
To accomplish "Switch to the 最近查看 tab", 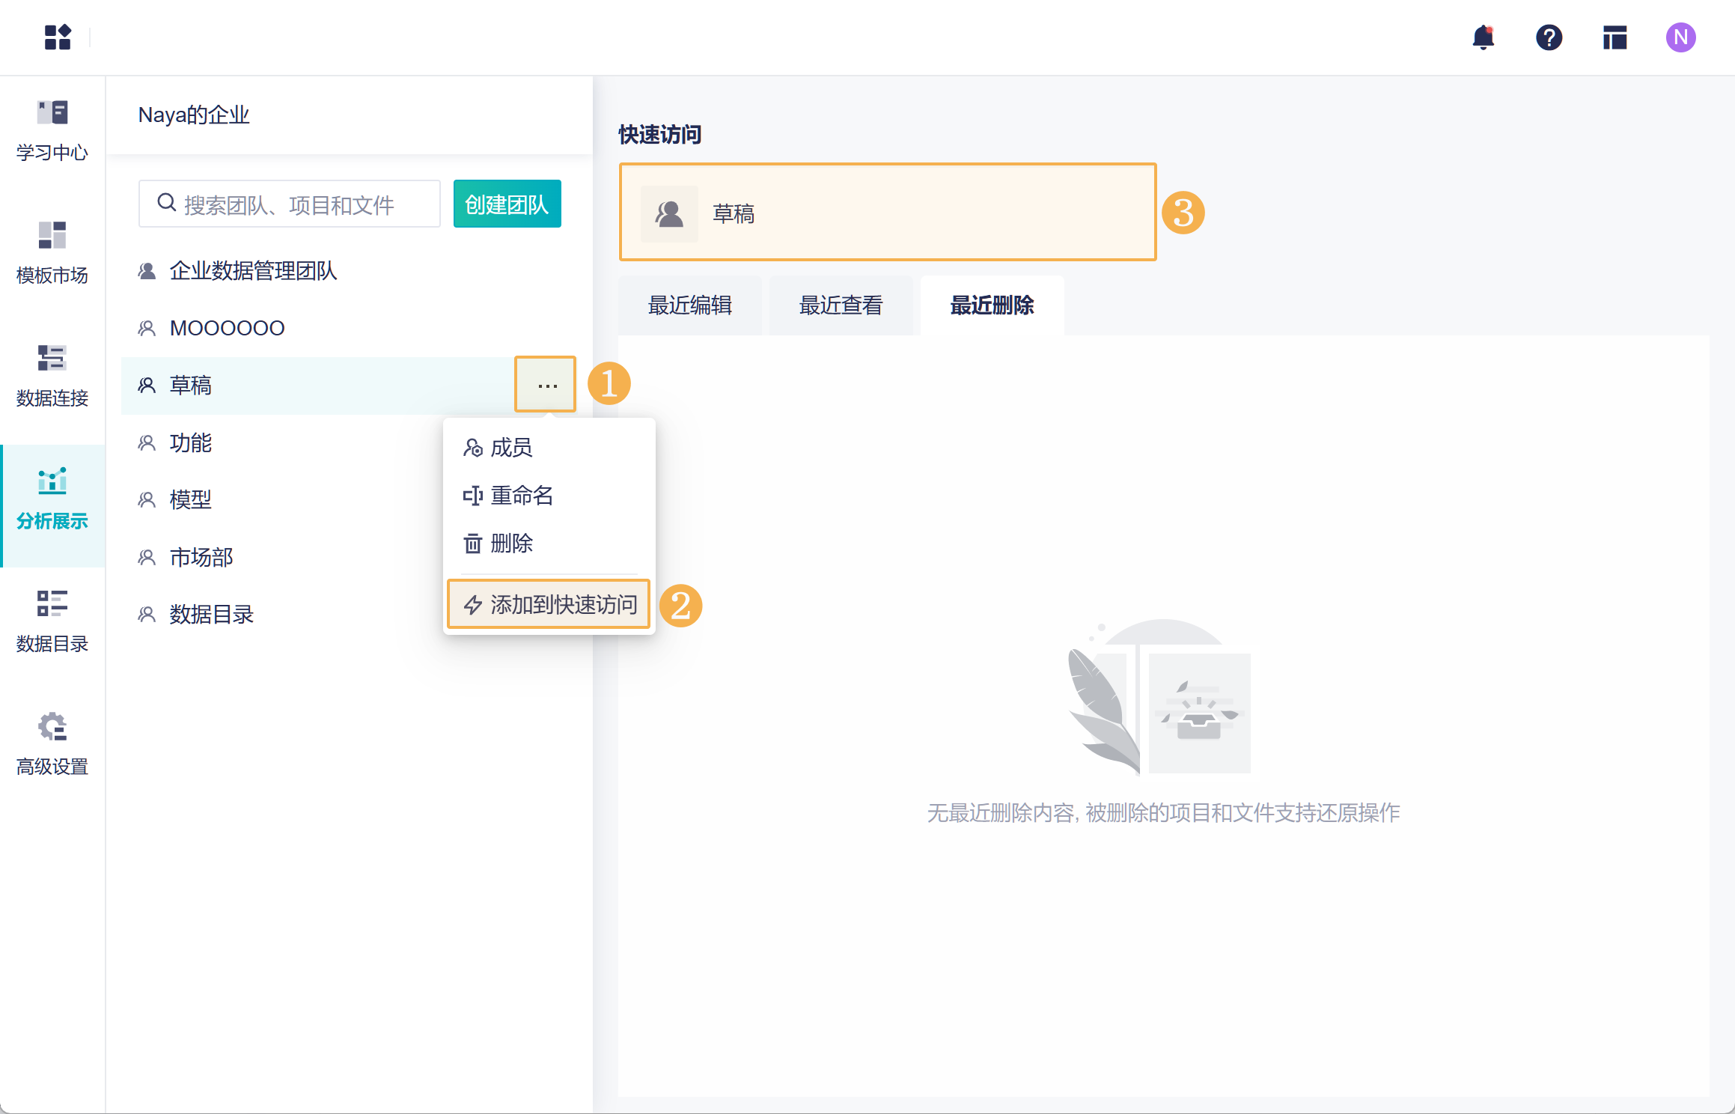I will coord(841,305).
